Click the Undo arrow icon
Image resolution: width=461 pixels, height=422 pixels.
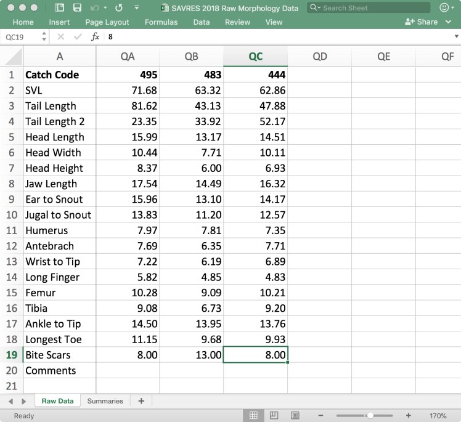point(94,8)
